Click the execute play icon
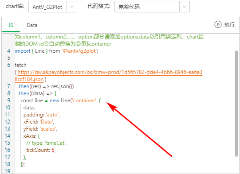Viewport: 240px width, 174px height. click(218, 24)
